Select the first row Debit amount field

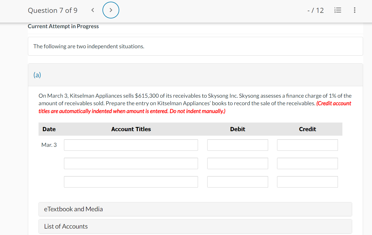238,145
